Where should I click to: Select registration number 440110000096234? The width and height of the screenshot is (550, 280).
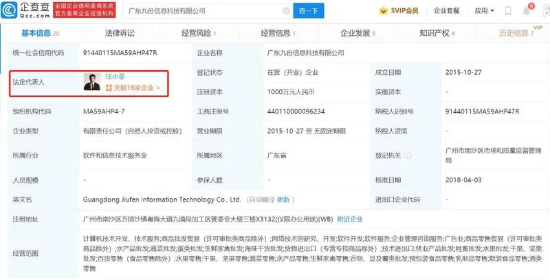[296, 111]
